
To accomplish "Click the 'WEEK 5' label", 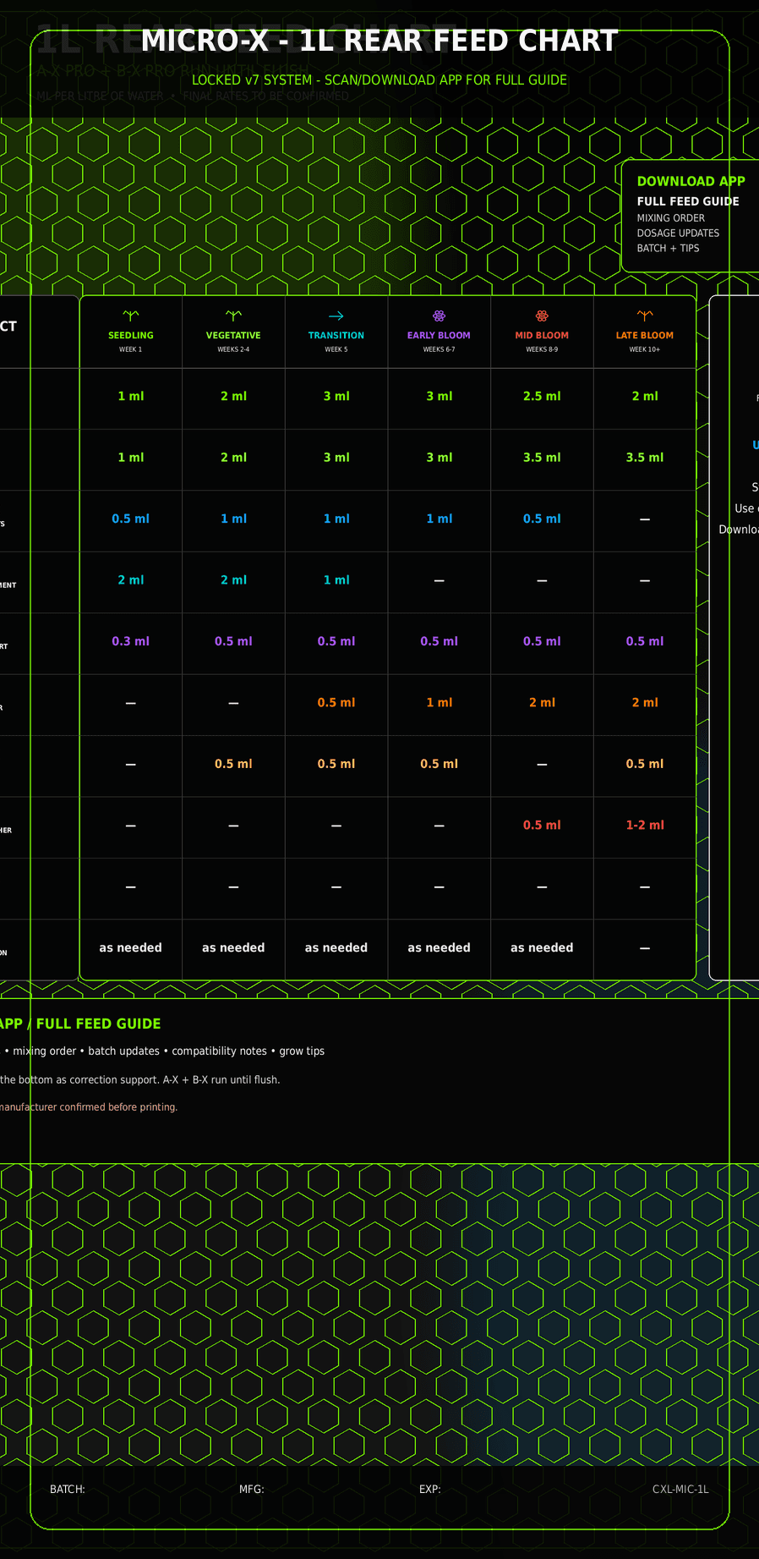I will tap(336, 349).
